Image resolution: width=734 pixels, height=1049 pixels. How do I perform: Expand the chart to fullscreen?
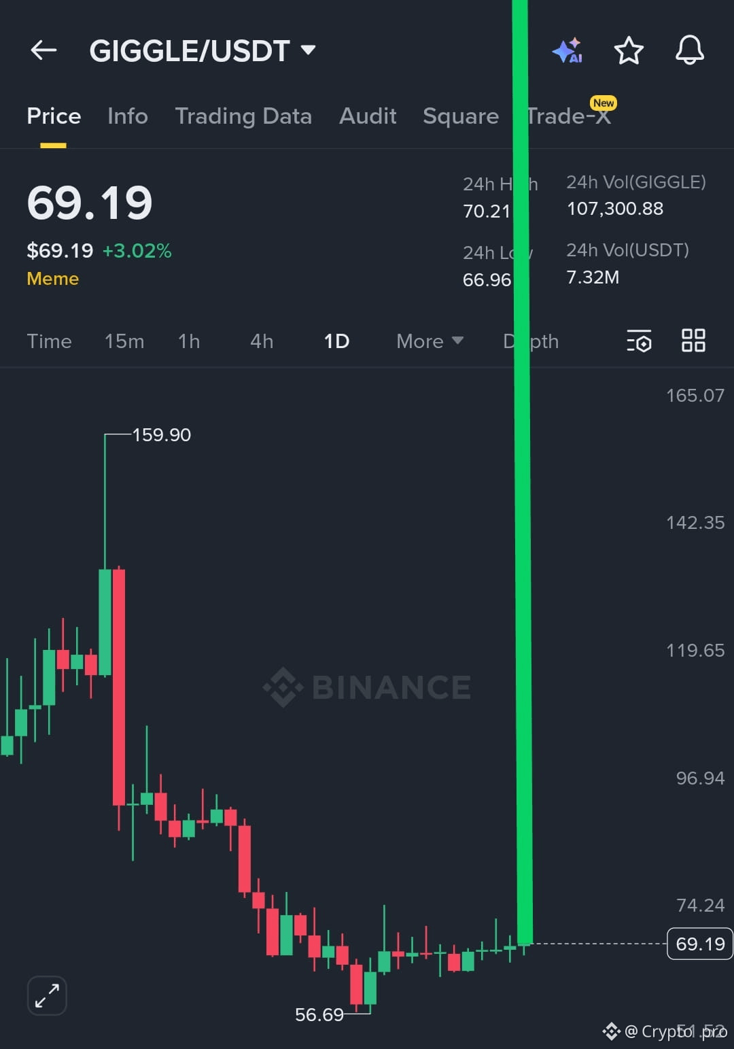[46, 995]
